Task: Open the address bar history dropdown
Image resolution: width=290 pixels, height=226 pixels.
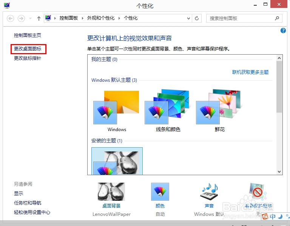Action: (188, 18)
